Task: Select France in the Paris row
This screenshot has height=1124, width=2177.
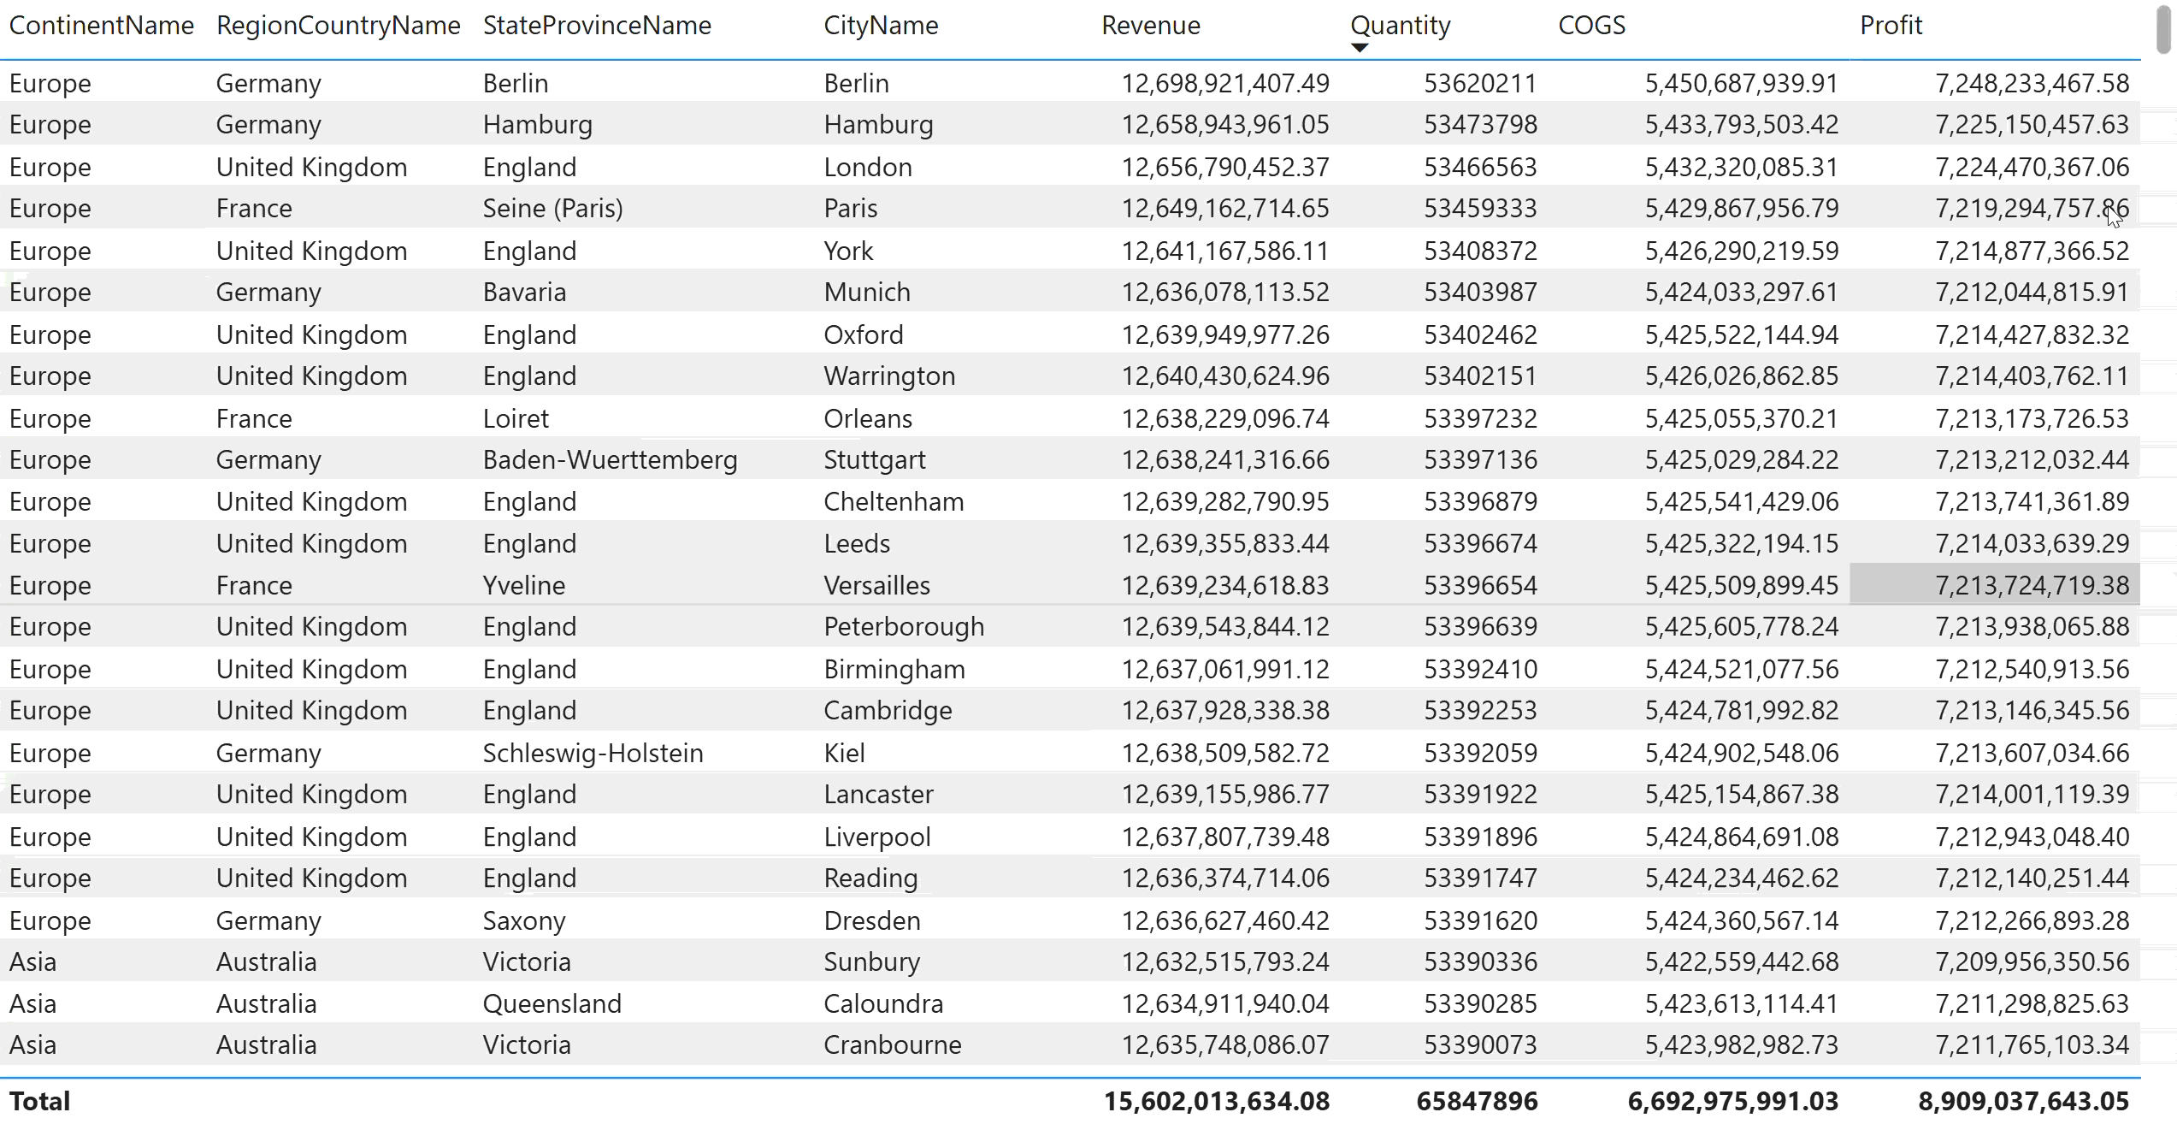Action: click(x=254, y=209)
